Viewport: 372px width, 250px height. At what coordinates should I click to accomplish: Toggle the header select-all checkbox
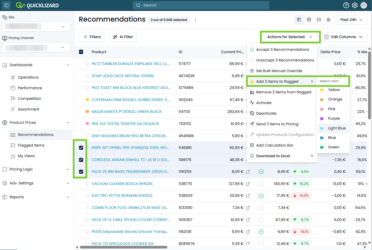(81, 52)
